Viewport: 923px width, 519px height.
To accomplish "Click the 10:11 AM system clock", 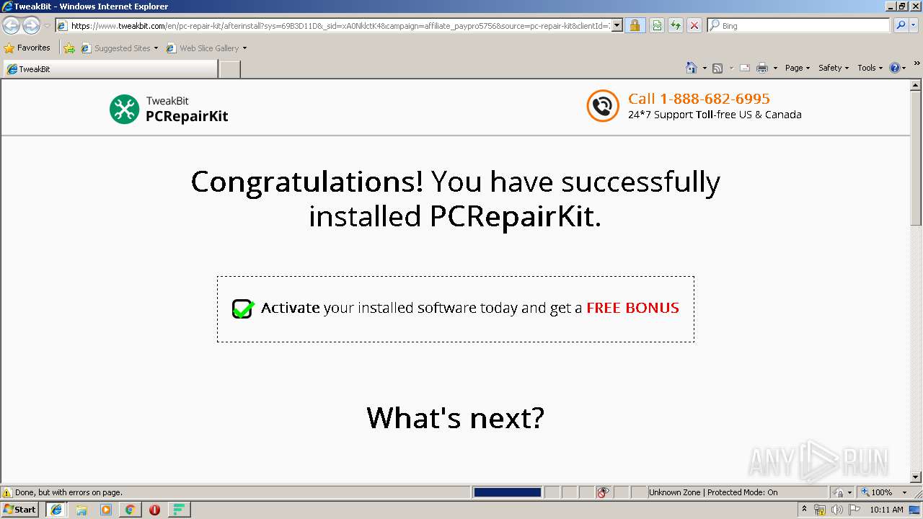I will [886, 510].
